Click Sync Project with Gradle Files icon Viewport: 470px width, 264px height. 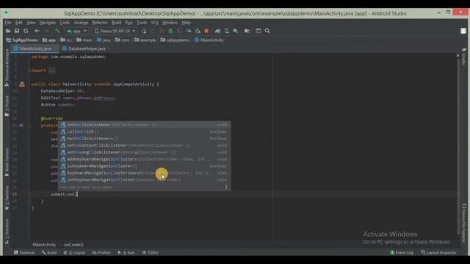point(217,31)
